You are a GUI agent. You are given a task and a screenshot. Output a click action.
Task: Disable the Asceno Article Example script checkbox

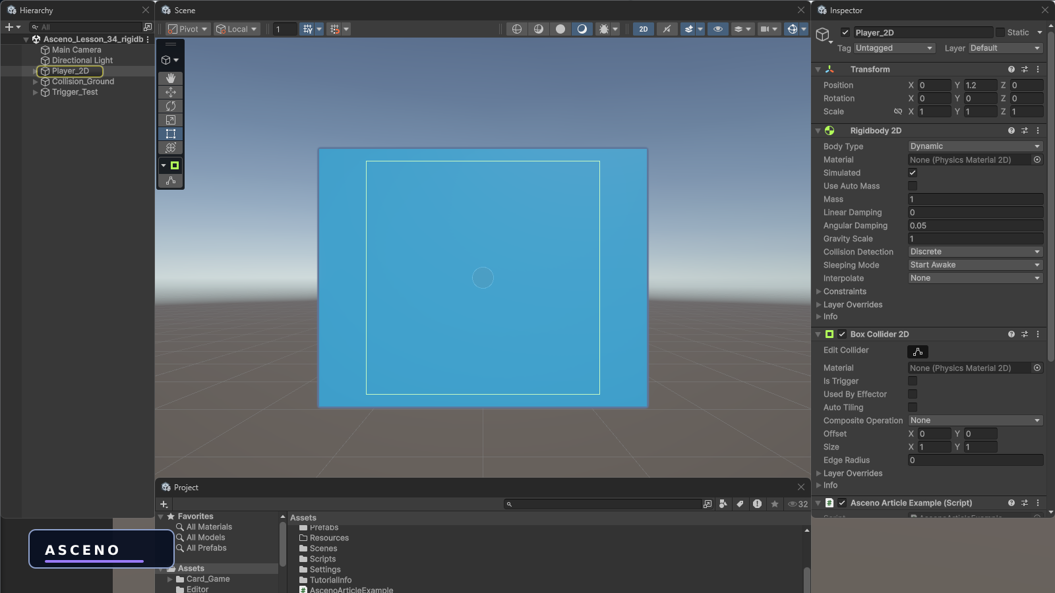(842, 503)
